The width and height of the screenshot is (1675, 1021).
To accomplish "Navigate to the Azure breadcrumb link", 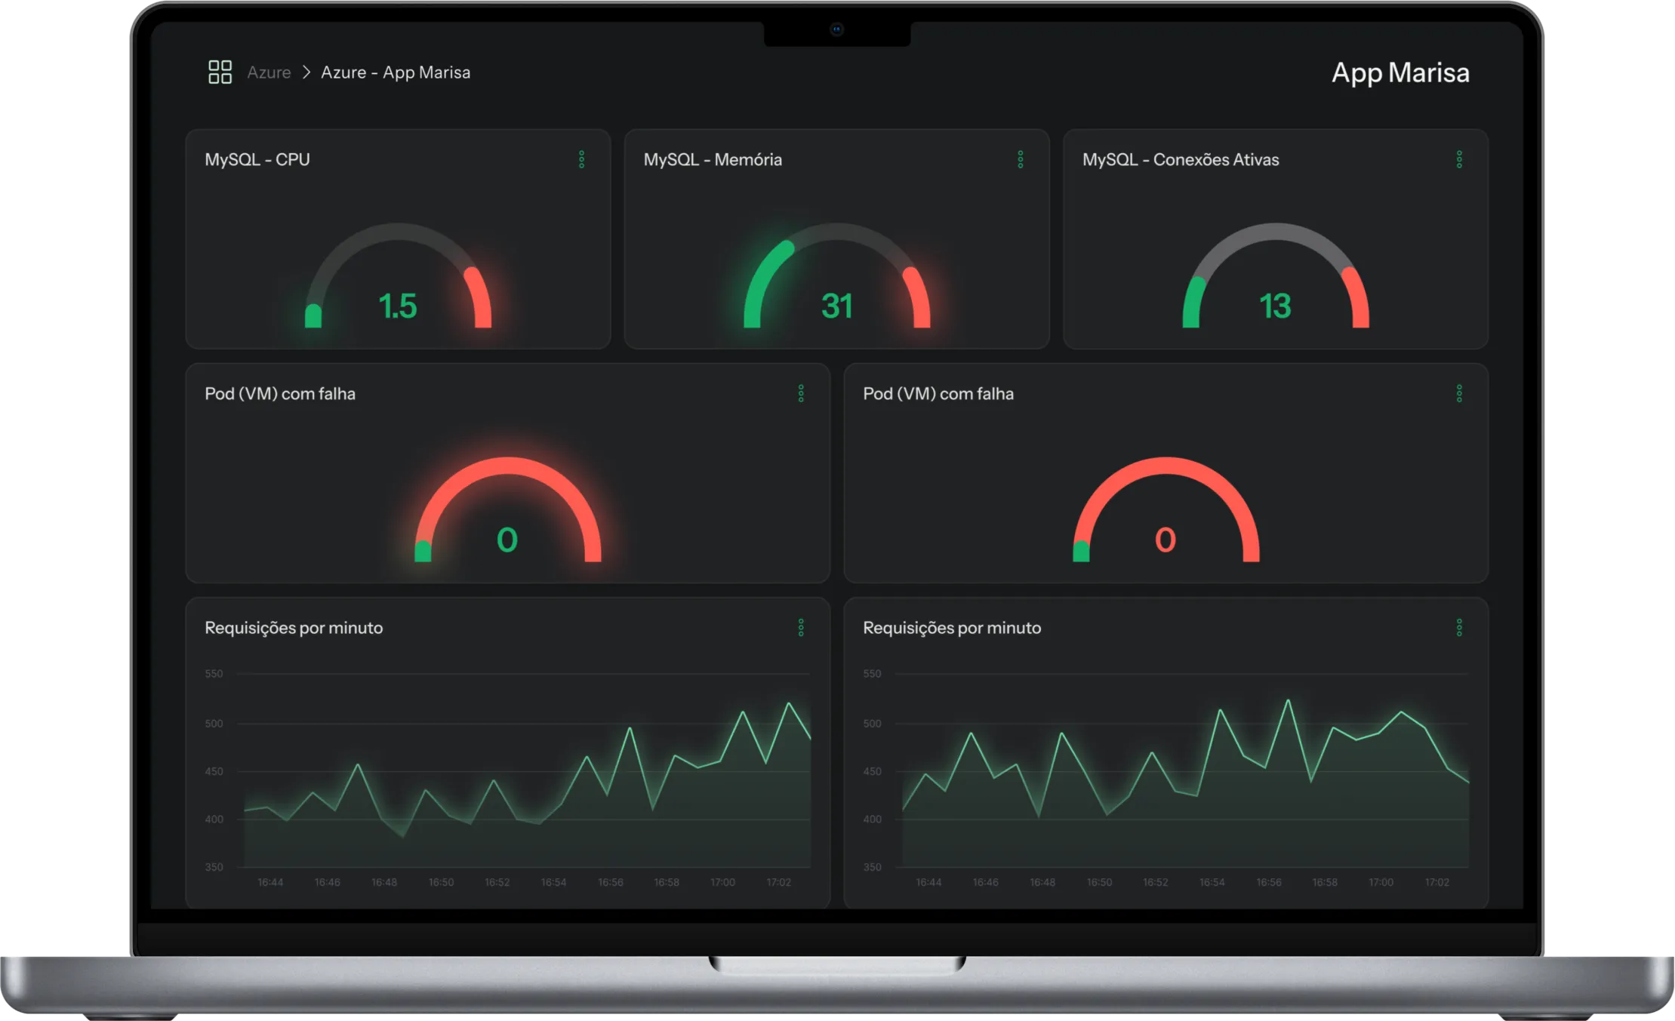I will tap(269, 72).
